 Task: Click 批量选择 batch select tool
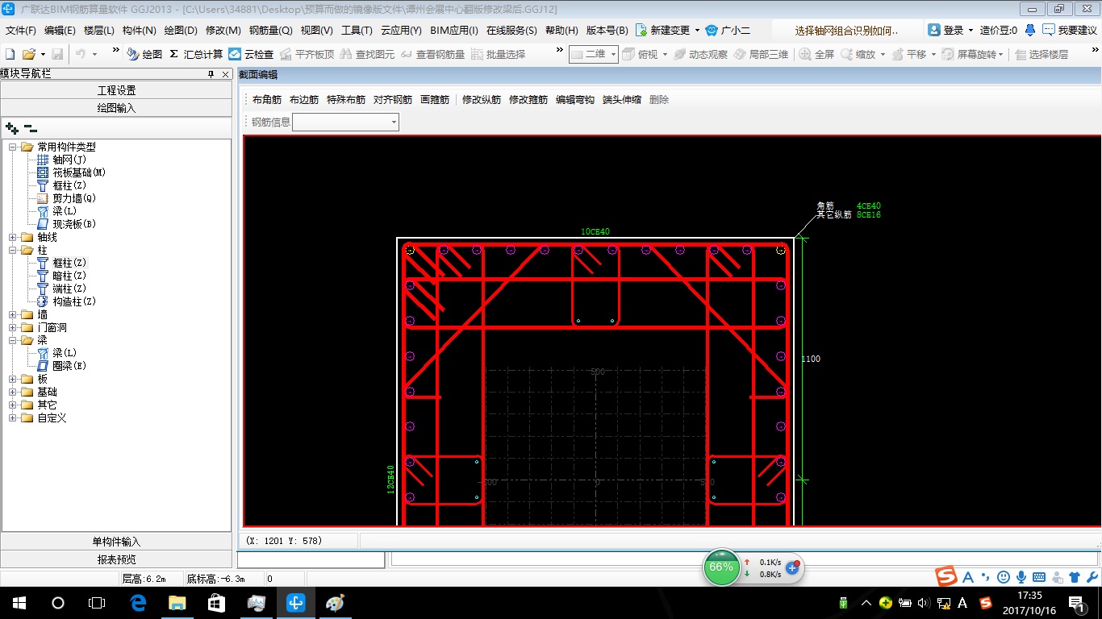point(498,54)
